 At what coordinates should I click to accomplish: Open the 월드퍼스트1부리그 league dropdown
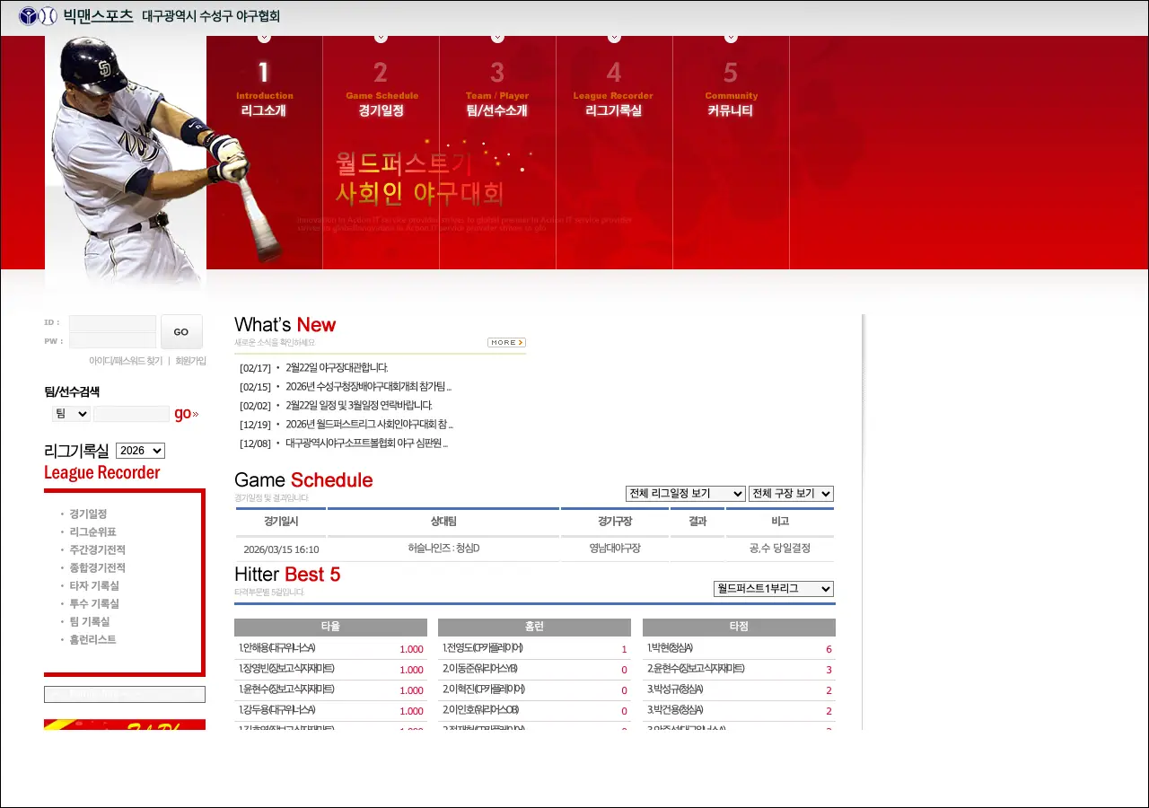(773, 589)
